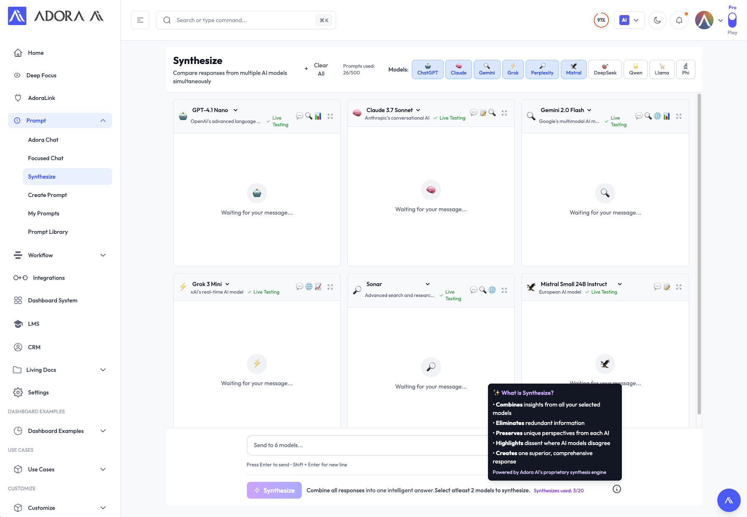Select the ChatGPT model icon
This screenshot has width=747, height=517.
tap(427, 69)
